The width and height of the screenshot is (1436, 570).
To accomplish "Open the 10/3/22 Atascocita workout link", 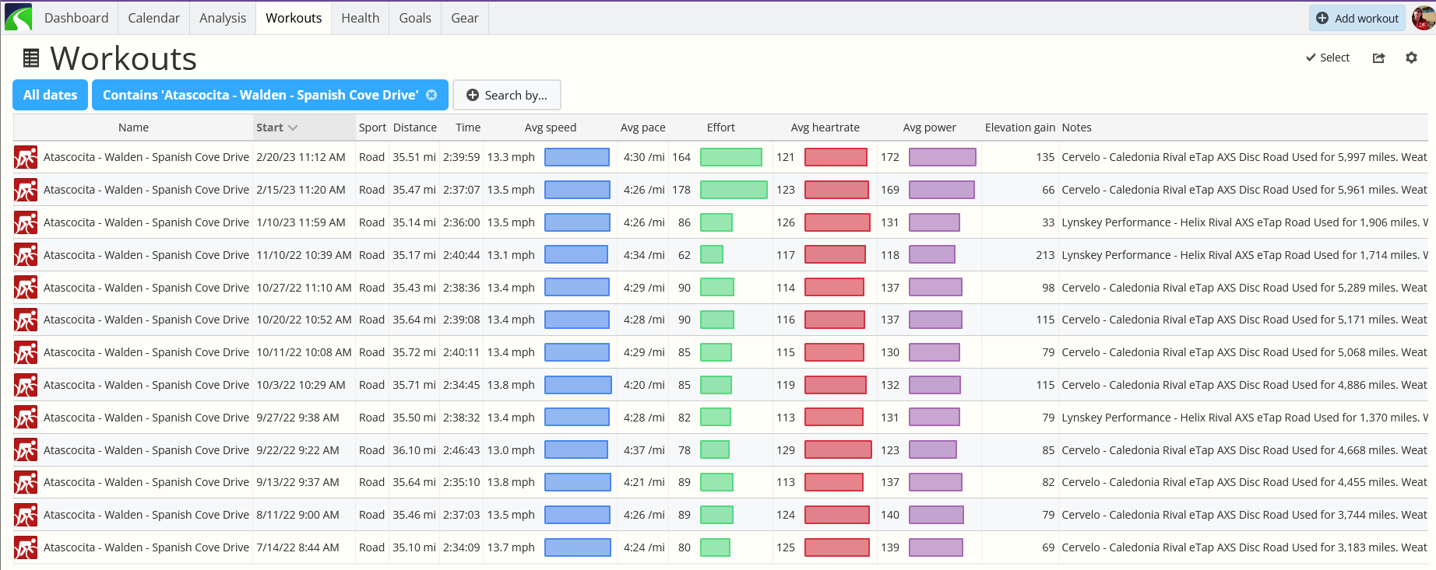I will click(x=146, y=385).
